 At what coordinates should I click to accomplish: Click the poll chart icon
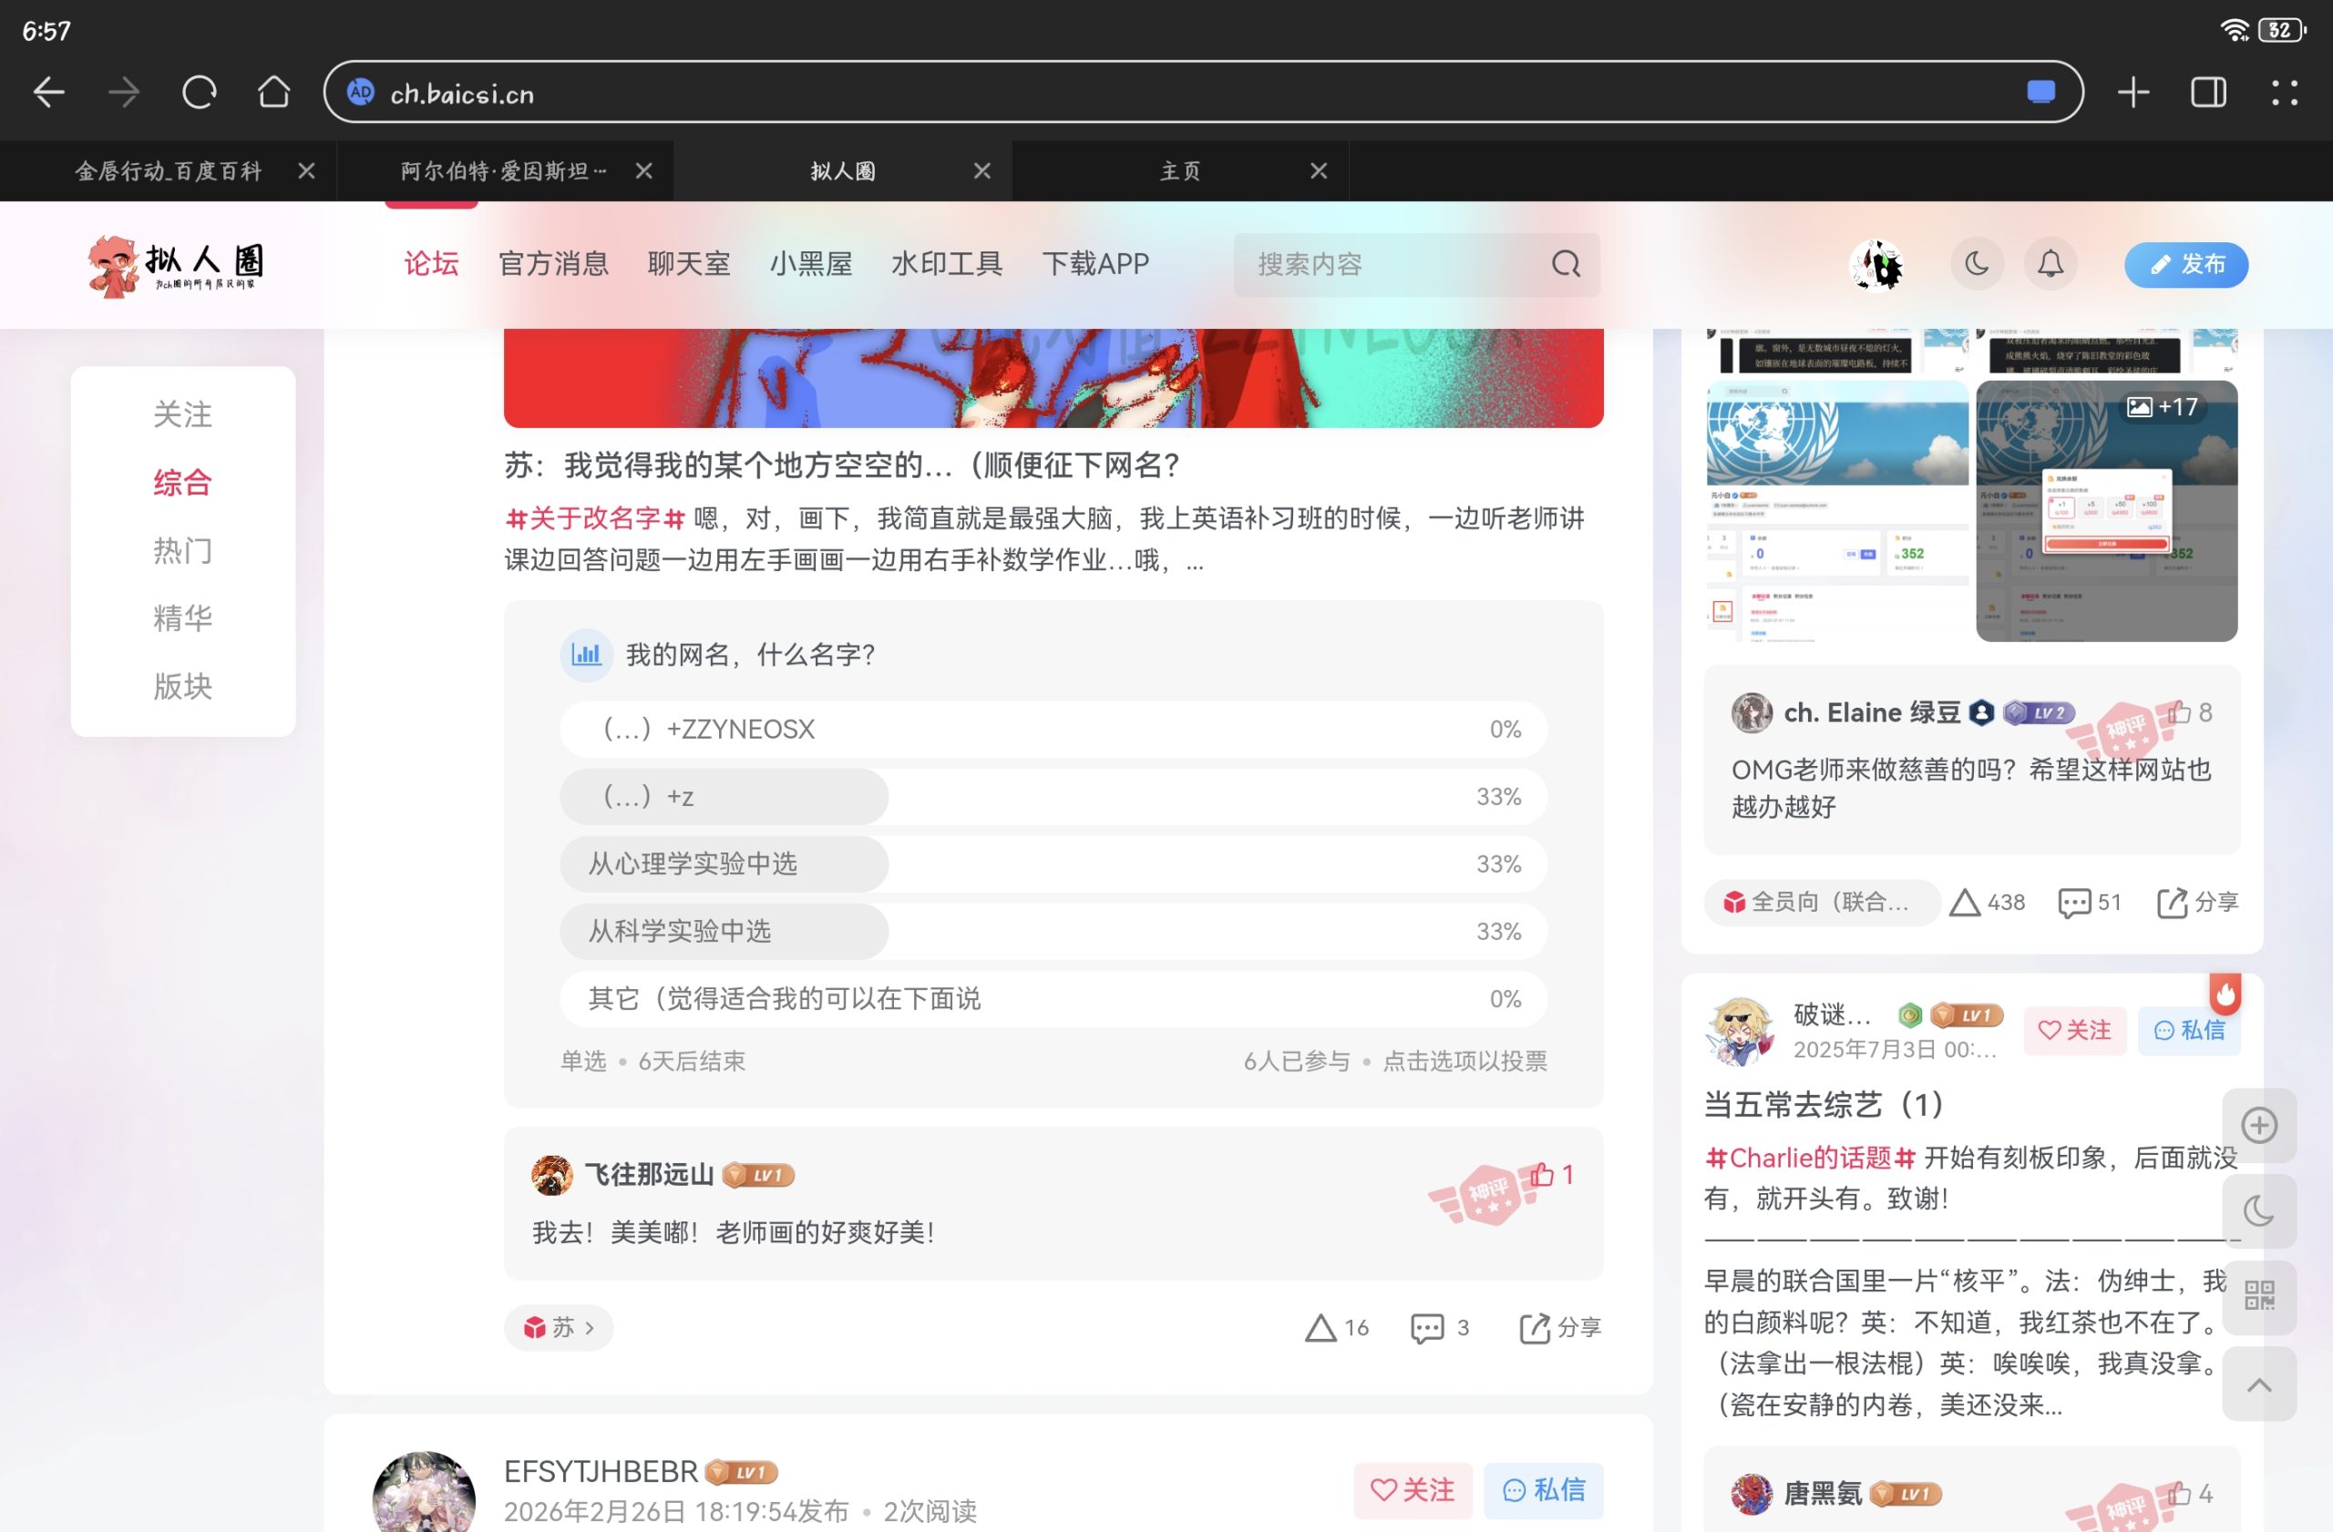point(586,654)
